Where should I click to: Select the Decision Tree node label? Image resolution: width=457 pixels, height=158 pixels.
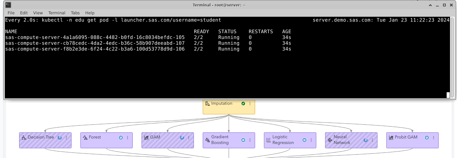point(41,137)
